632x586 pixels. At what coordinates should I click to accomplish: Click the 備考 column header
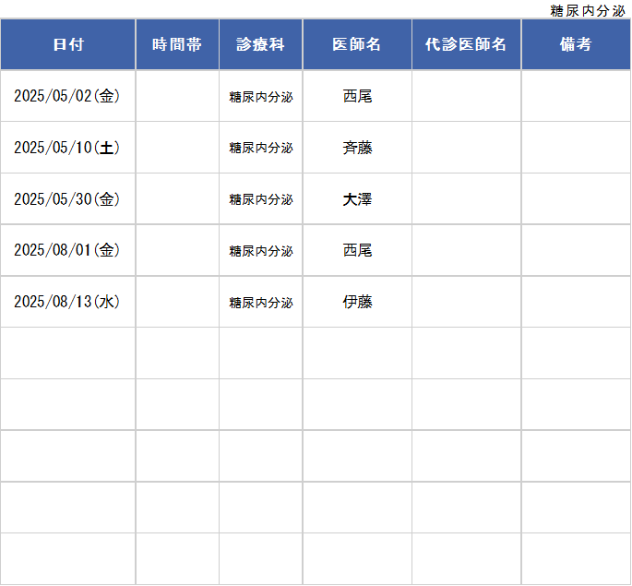(x=576, y=44)
